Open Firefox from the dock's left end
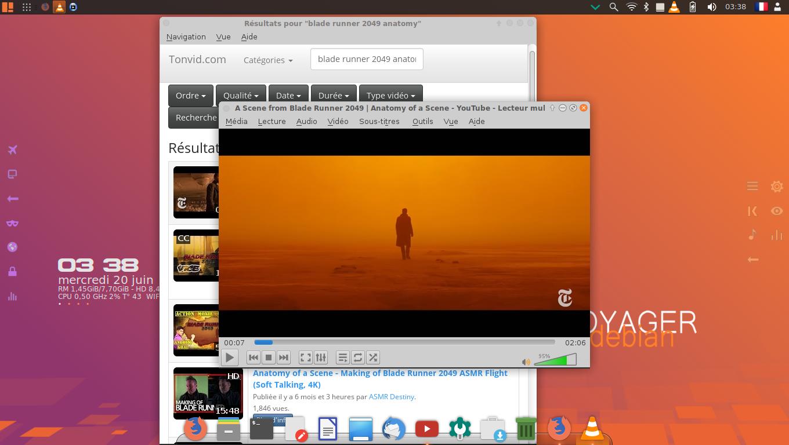The height and width of the screenshot is (445, 789). [196, 429]
